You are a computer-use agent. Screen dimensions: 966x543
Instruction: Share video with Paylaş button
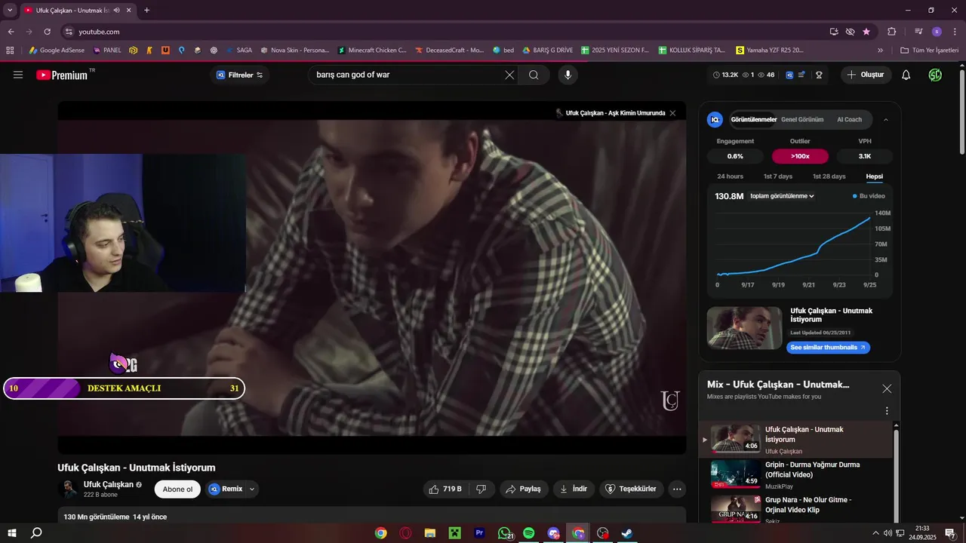pos(523,489)
